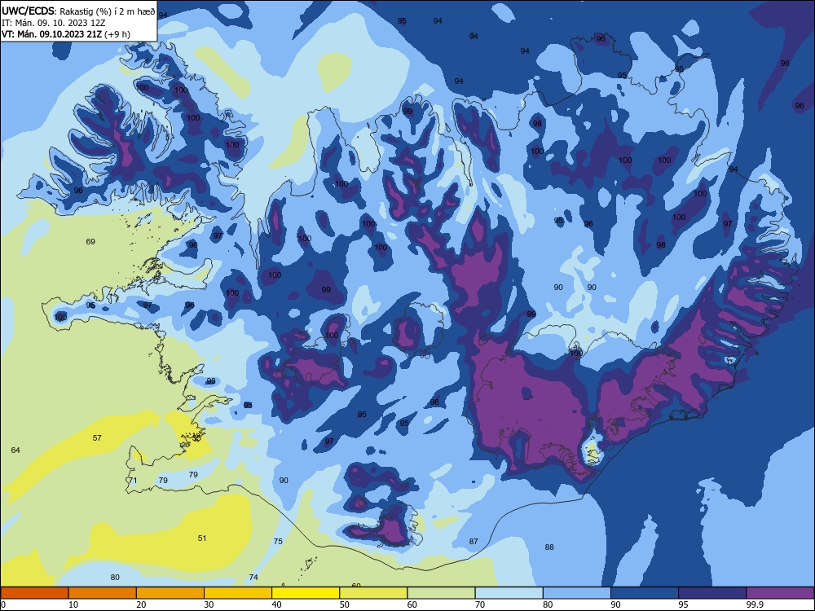815x611 pixels.
Task: Click the indigo 95–99.9 legend swatch
Action: [x=712, y=593]
